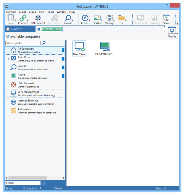Click the Desktop picture icon
The image size is (185, 196).
pyautogui.click(x=97, y=18)
